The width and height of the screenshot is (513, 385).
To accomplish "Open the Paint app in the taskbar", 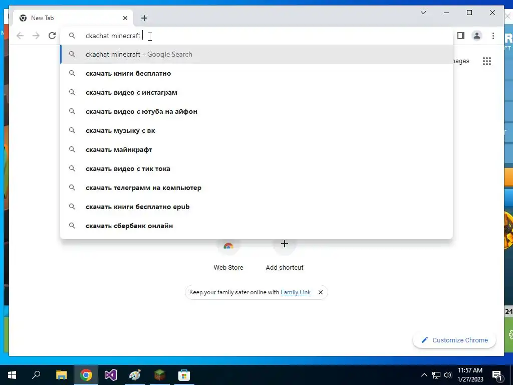I will pyautogui.click(x=135, y=375).
